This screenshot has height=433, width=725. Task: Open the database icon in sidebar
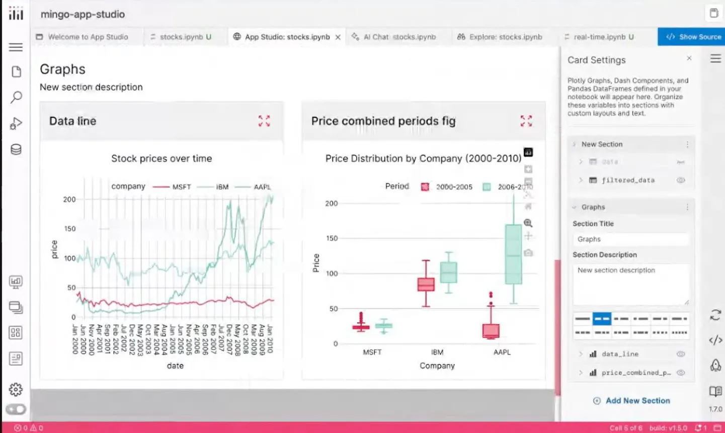coord(16,149)
